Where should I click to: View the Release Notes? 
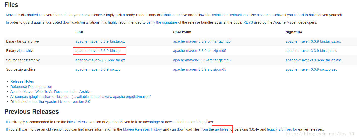22,81
